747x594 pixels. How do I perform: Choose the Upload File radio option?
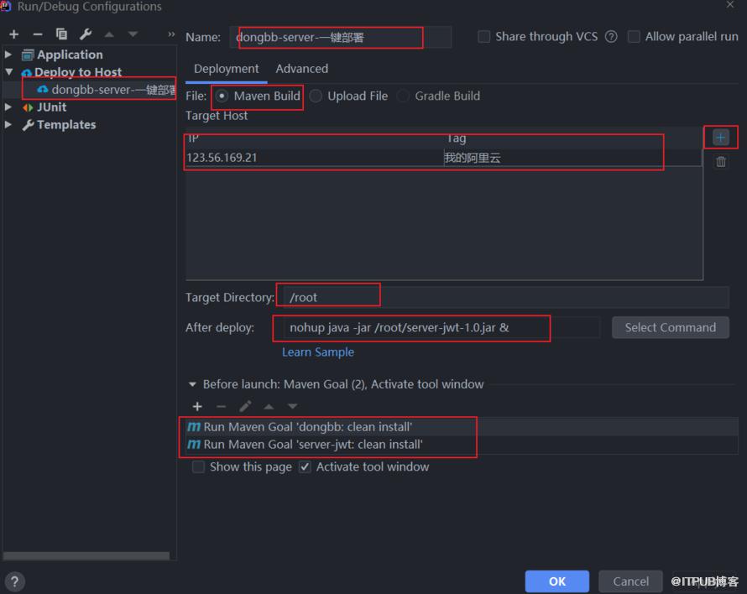pyautogui.click(x=316, y=96)
